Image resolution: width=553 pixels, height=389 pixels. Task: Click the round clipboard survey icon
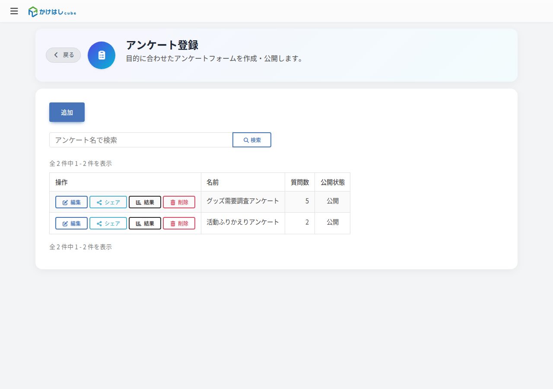coord(102,55)
